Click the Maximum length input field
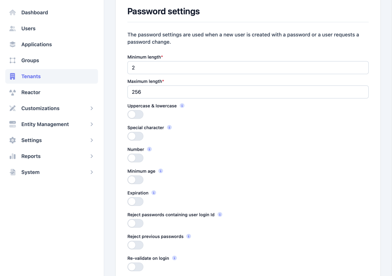This screenshot has height=276, width=392. [248, 92]
